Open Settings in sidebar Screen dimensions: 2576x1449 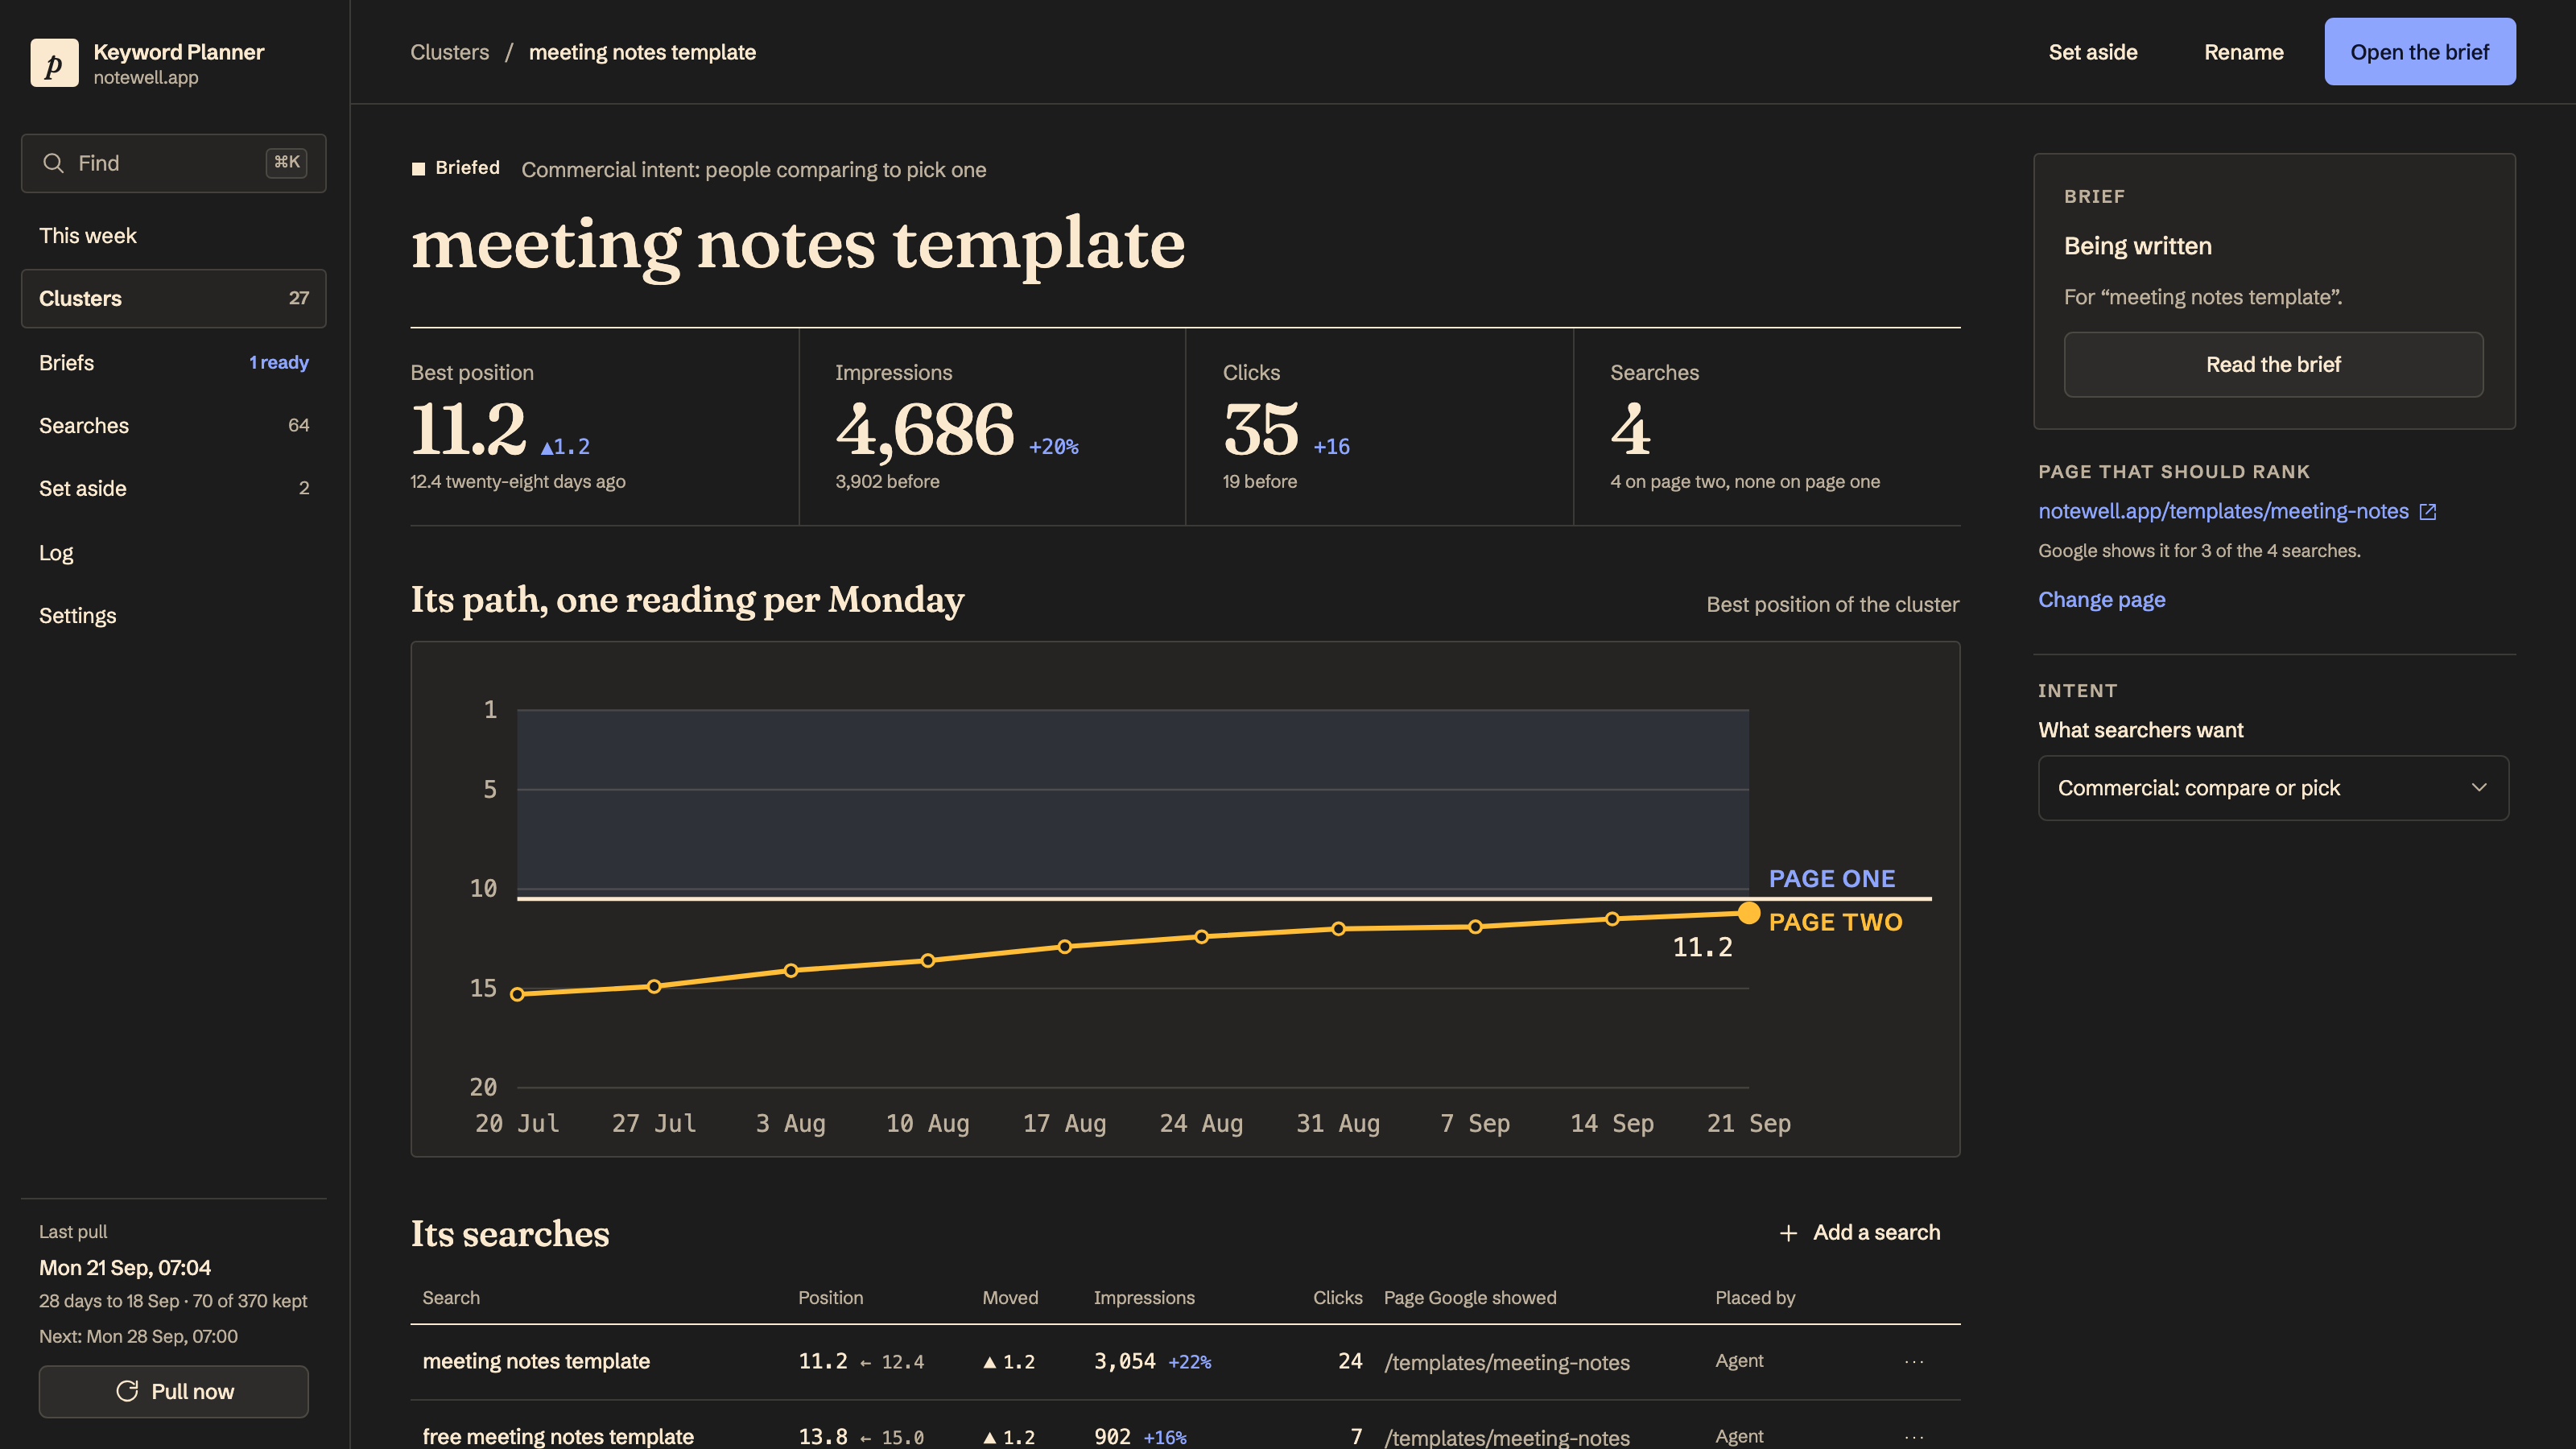[174, 616]
